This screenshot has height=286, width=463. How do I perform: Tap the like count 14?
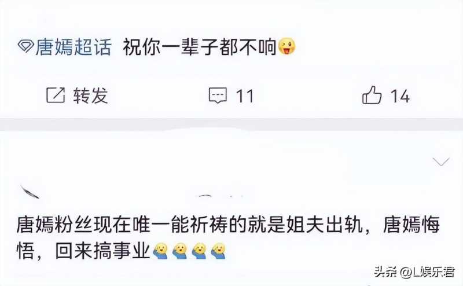click(x=400, y=96)
